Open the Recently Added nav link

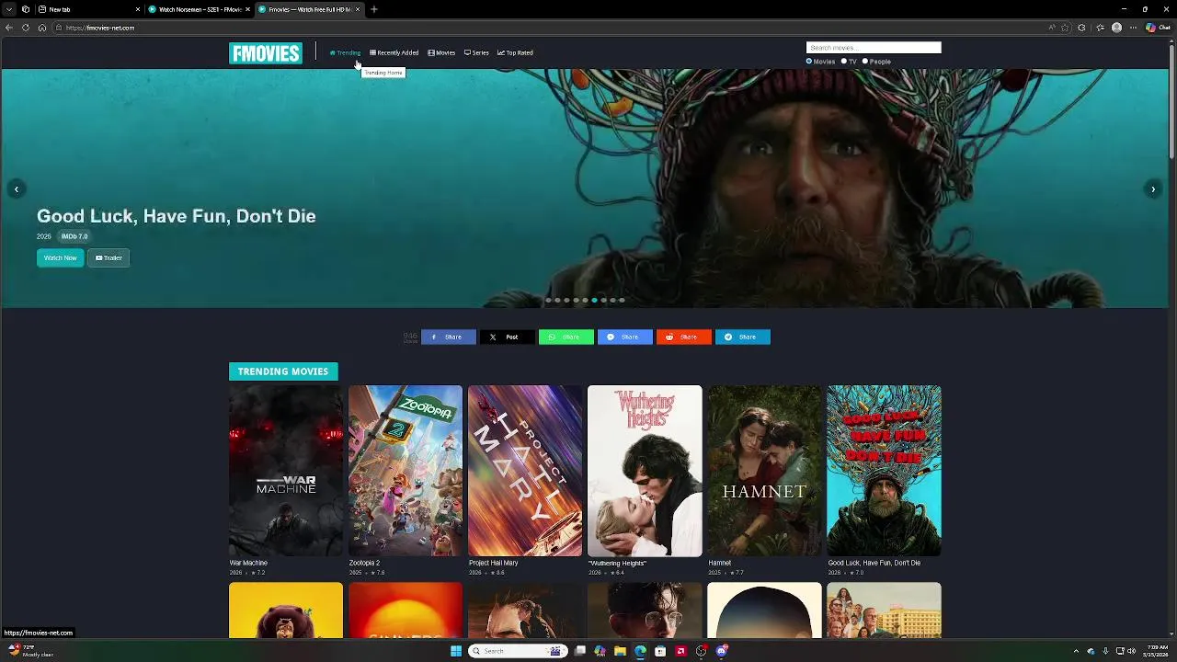click(394, 52)
